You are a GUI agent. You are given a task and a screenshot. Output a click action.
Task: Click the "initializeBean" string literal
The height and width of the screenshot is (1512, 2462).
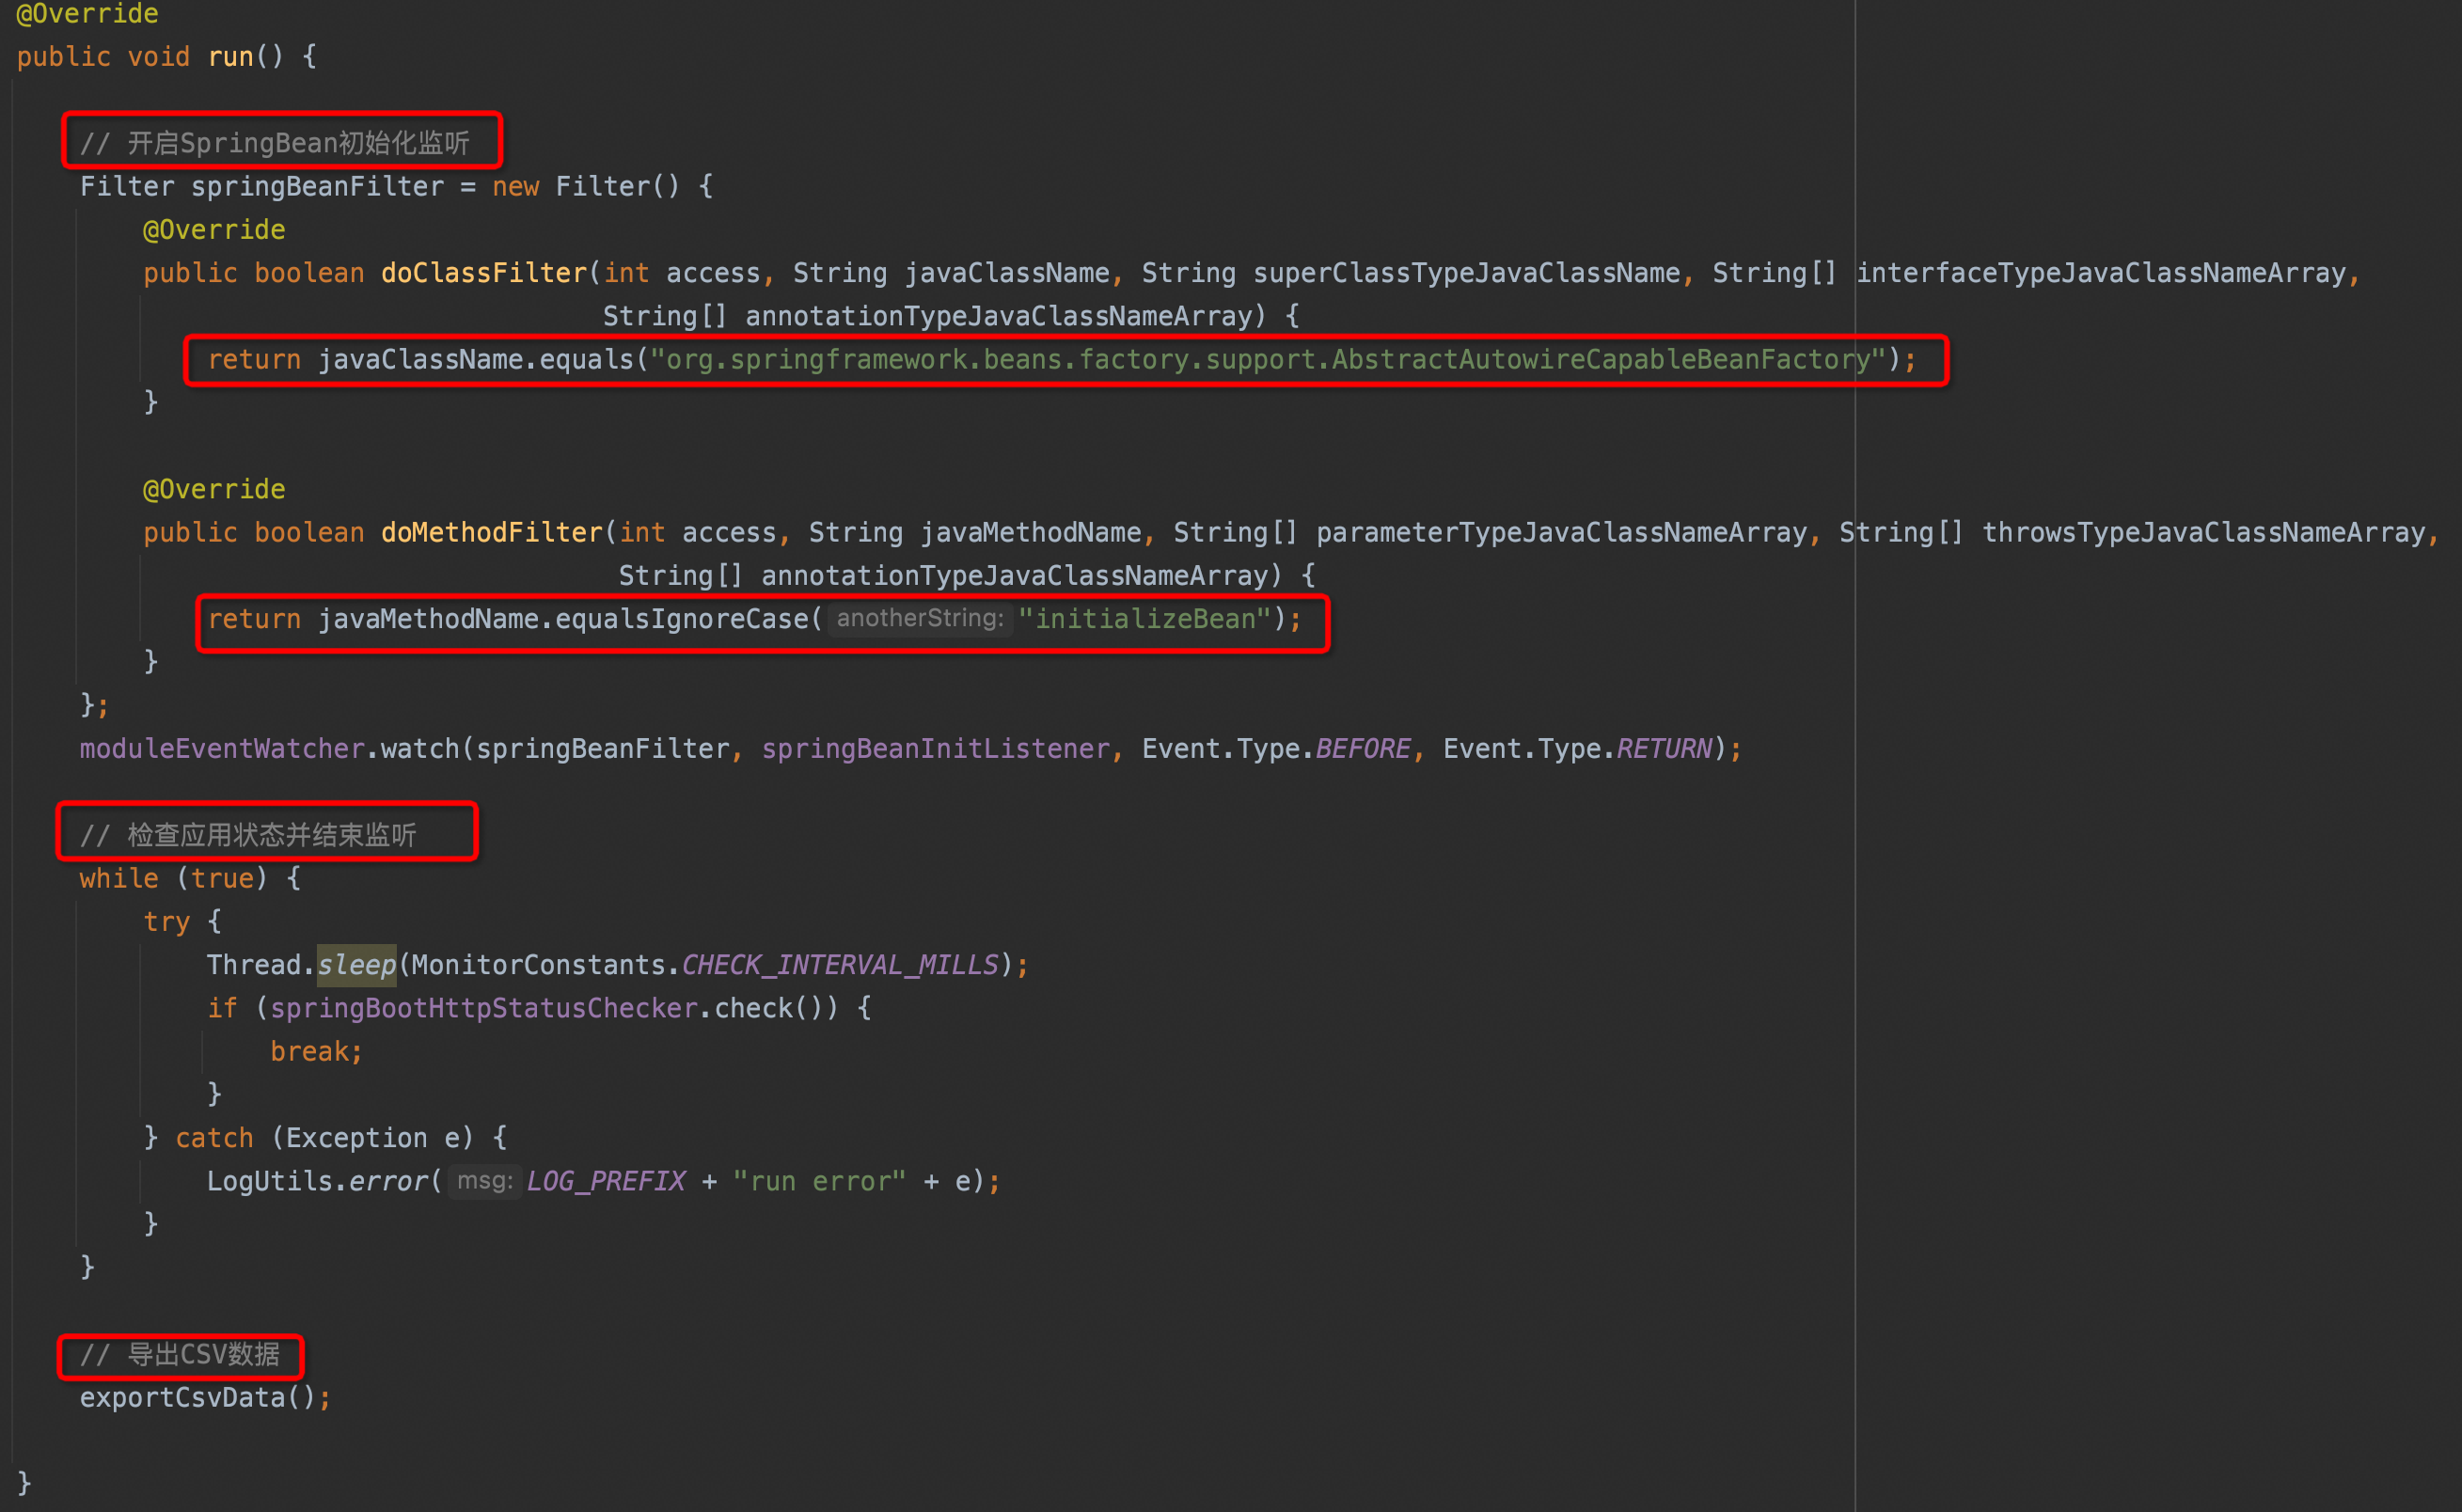tap(1144, 619)
